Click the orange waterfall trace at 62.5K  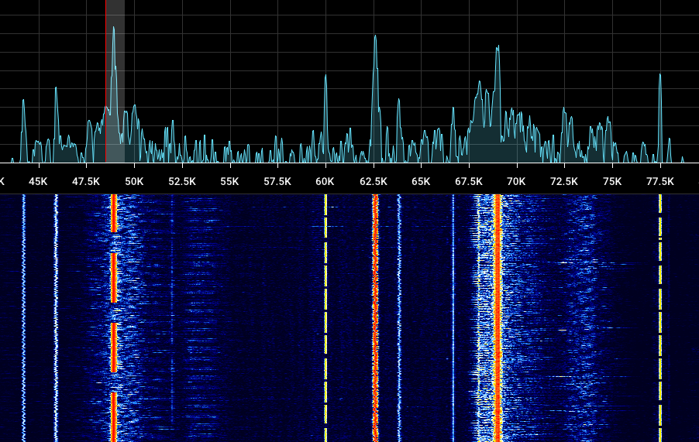[x=375, y=318]
